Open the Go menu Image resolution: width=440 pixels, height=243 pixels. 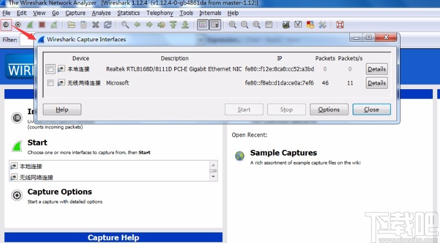(x=55, y=13)
